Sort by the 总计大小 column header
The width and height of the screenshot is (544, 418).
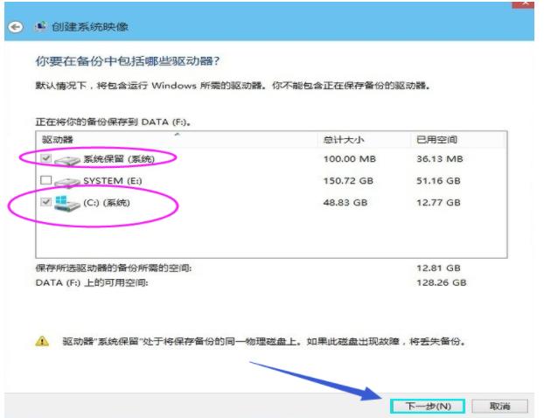[364, 140]
